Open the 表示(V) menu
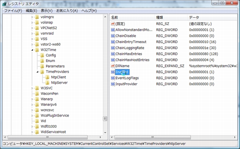The image size is (240, 149). [47, 11]
